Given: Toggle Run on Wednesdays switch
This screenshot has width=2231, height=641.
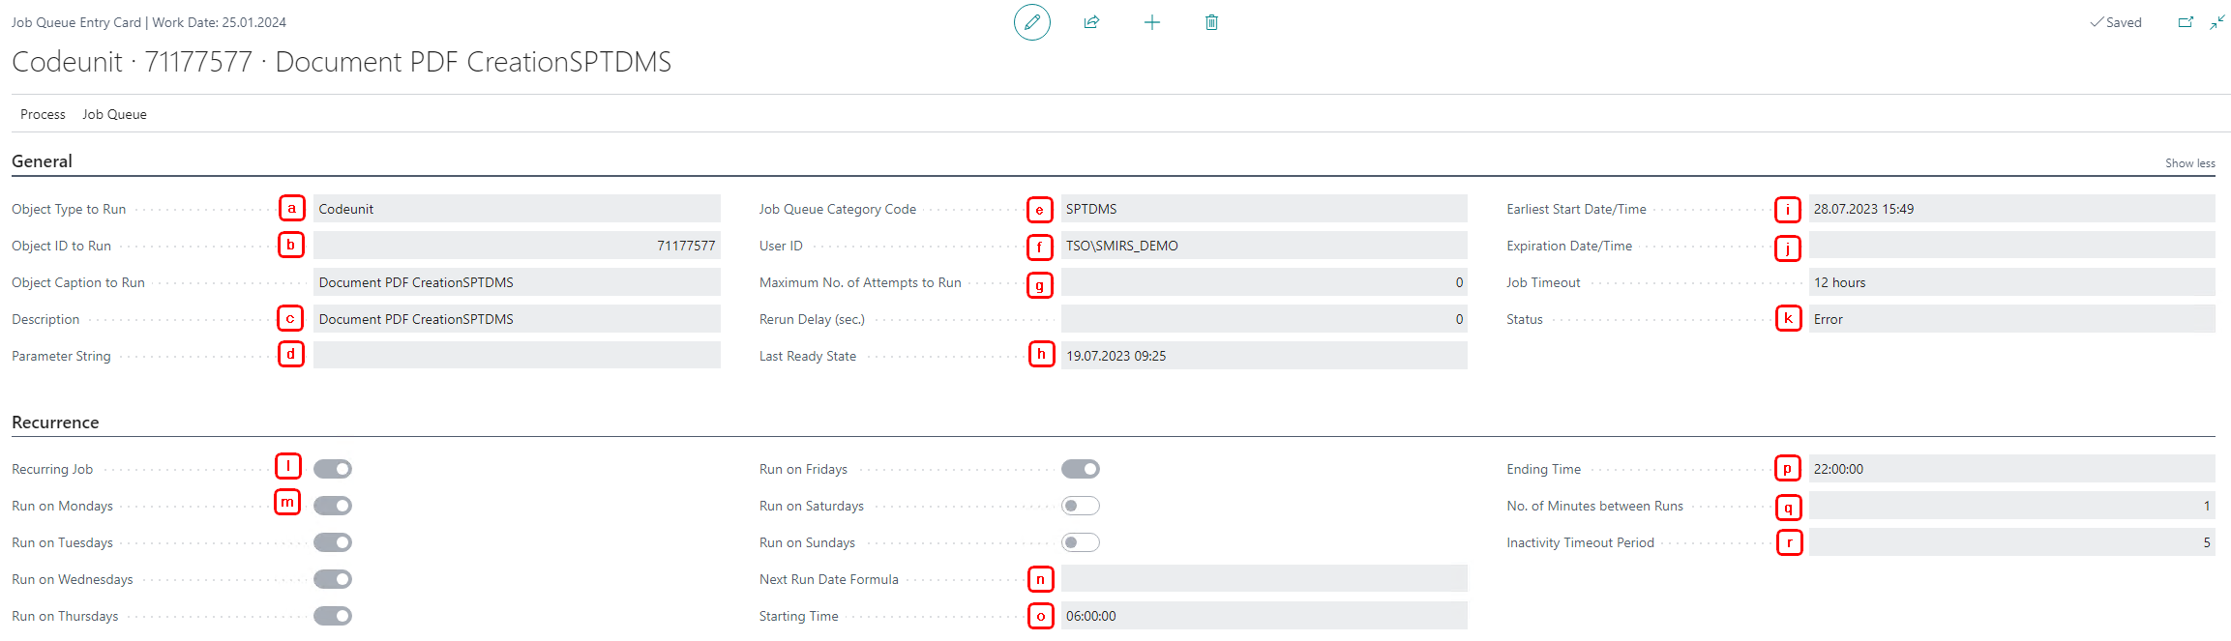Looking at the screenshot, I should pyautogui.click(x=333, y=579).
